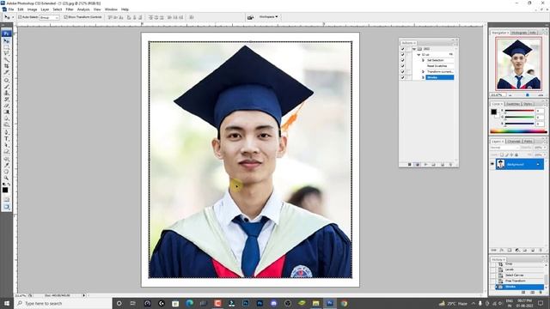Select the History Brush tool
Screen dimensions: 550x309
pos(6,100)
